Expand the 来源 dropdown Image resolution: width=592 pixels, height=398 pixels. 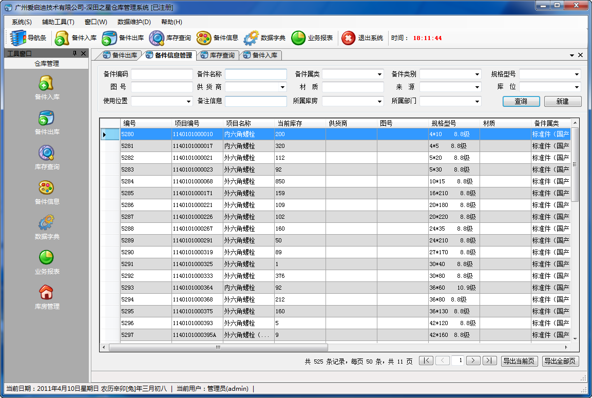pos(477,87)
